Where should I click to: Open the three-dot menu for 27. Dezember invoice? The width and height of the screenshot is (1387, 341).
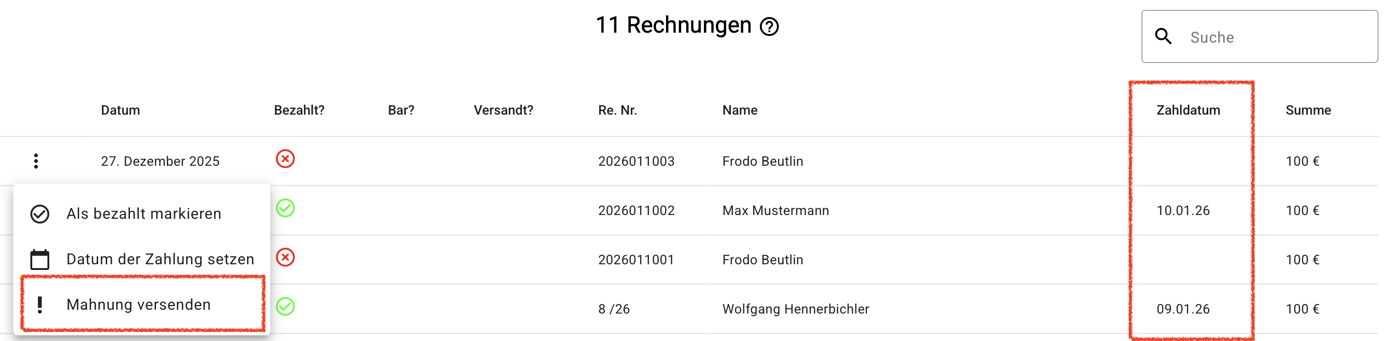36,162
